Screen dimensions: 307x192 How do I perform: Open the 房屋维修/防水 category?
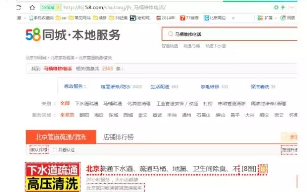(116, 87)
